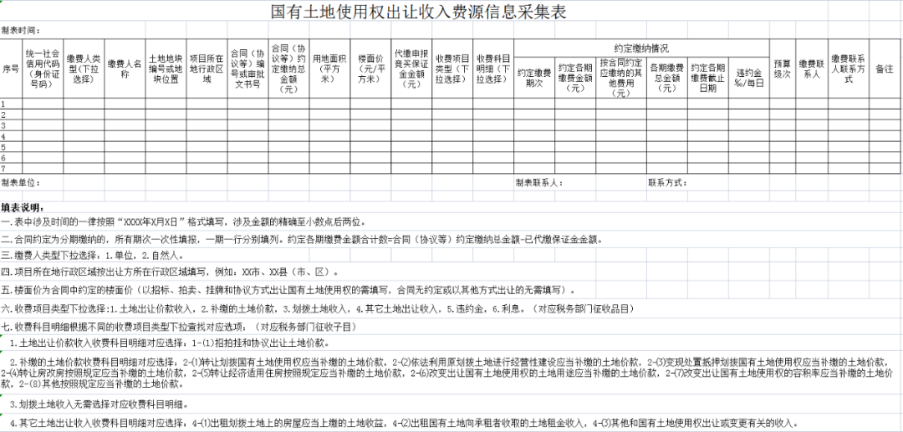This screenshot has height=432, width=903.
Task: Click the 制表时间 label cell
Action: coord(21,30)
